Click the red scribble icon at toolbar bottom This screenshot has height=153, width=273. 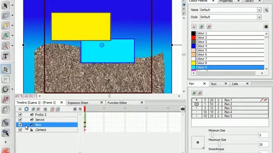pos(6,150)
